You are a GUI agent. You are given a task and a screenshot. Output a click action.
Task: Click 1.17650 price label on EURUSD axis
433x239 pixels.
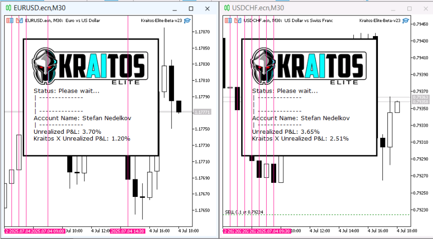[202, 210]
